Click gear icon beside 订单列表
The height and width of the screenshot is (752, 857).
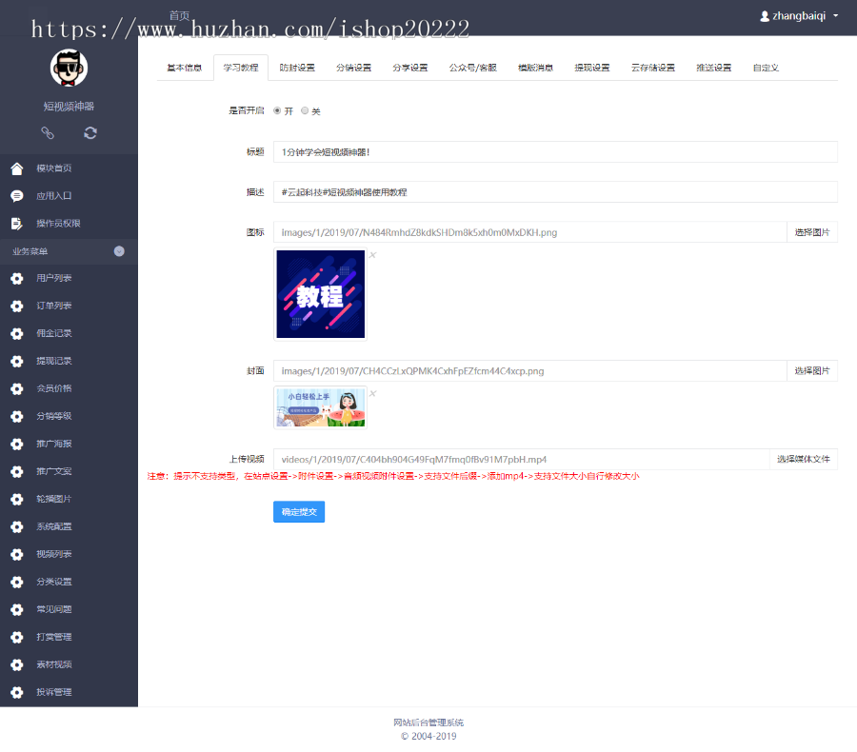(17, 307)
